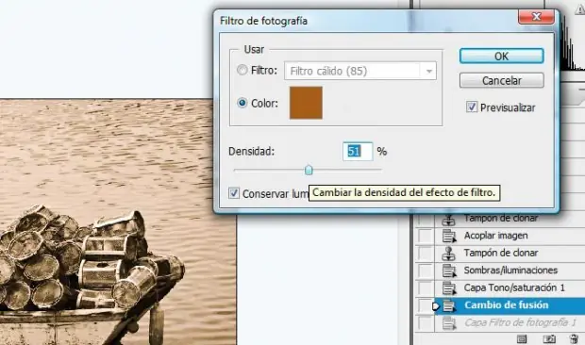Click the new snapshot camera icon

click(549, 339)
